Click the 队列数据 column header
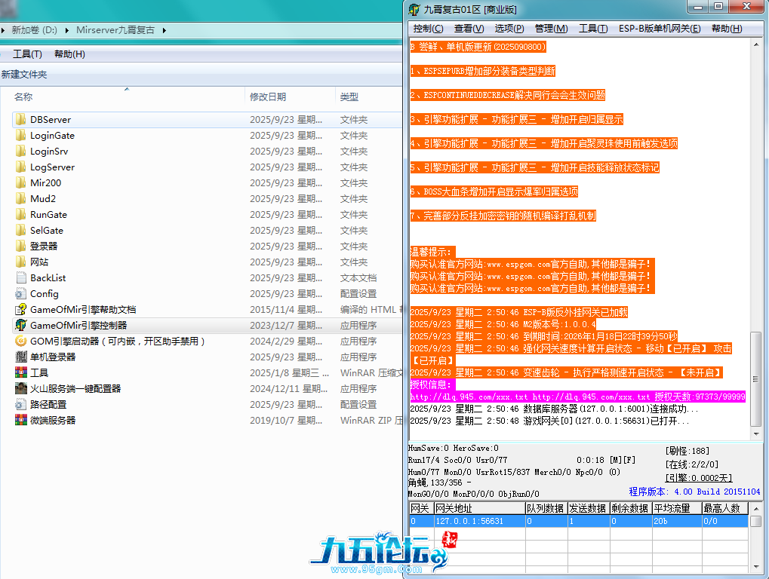The image size is (769, 579). [x=546, y=508]
